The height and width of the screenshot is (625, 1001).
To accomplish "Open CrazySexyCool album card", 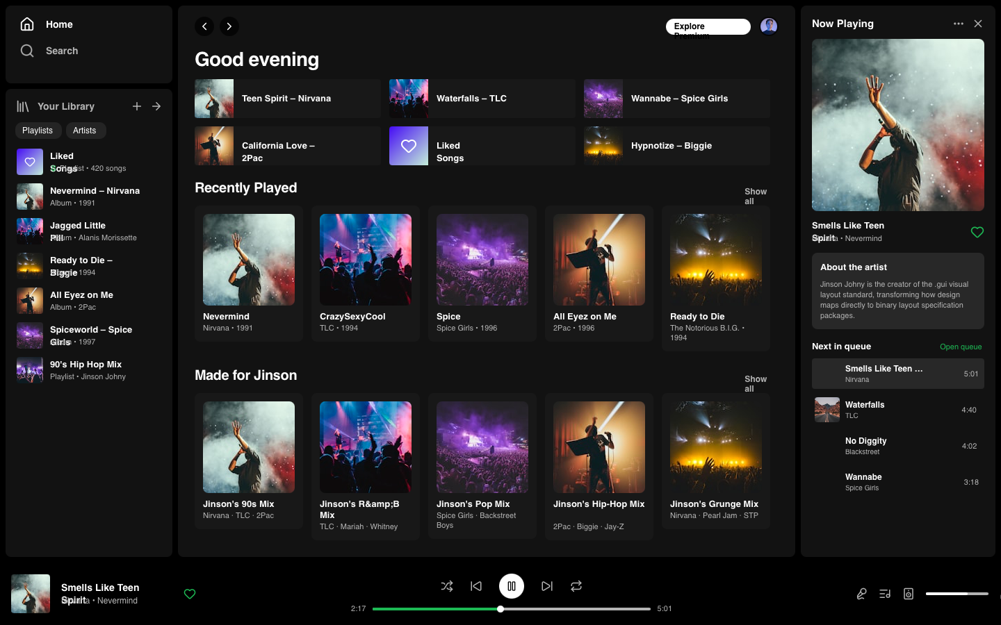I will pyautogui.click(x=366, y=274).
